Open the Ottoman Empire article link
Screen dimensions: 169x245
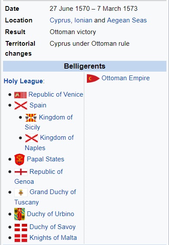[x=126, y=78]
